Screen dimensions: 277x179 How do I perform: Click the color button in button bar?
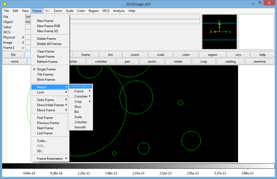pyautogui.click(x=186, y=55)
